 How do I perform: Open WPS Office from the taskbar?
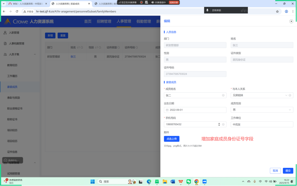tap(181, 181)
